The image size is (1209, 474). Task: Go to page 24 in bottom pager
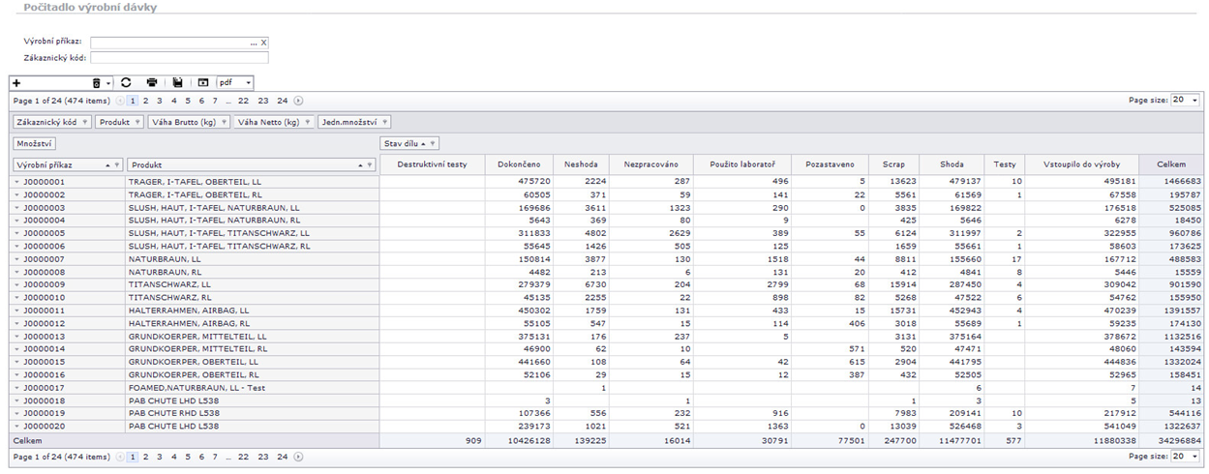click(282, 457)
